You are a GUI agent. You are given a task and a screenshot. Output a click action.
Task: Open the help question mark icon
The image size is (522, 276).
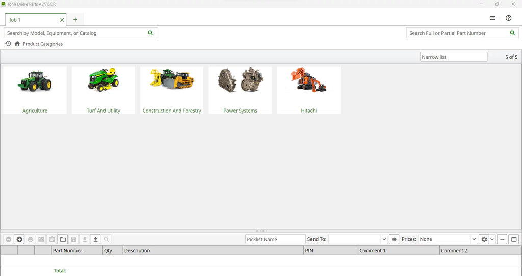click(508, 18)
